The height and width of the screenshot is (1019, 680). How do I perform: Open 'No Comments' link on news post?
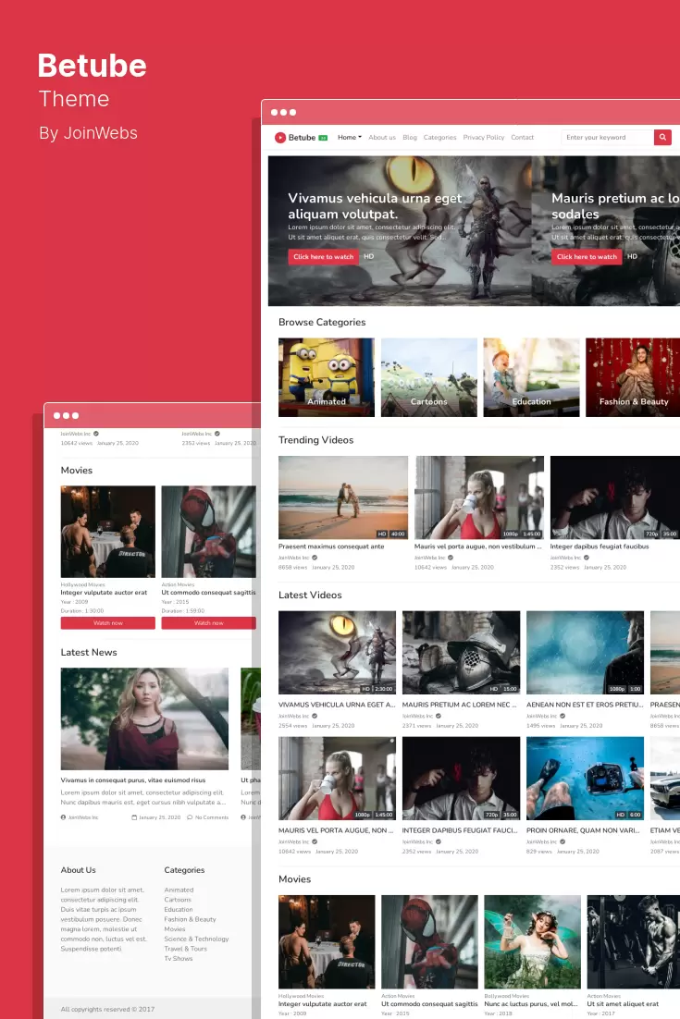click(x=212, y=817)
